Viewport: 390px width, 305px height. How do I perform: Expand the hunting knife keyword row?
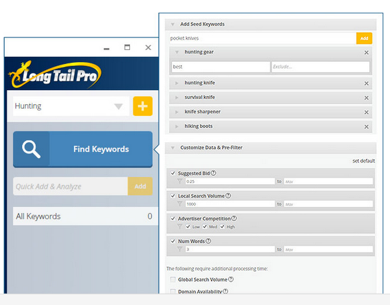click(177, 83)
